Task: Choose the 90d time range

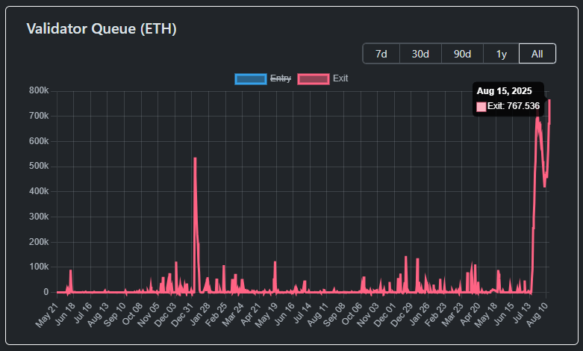Action: coord(462,54)
